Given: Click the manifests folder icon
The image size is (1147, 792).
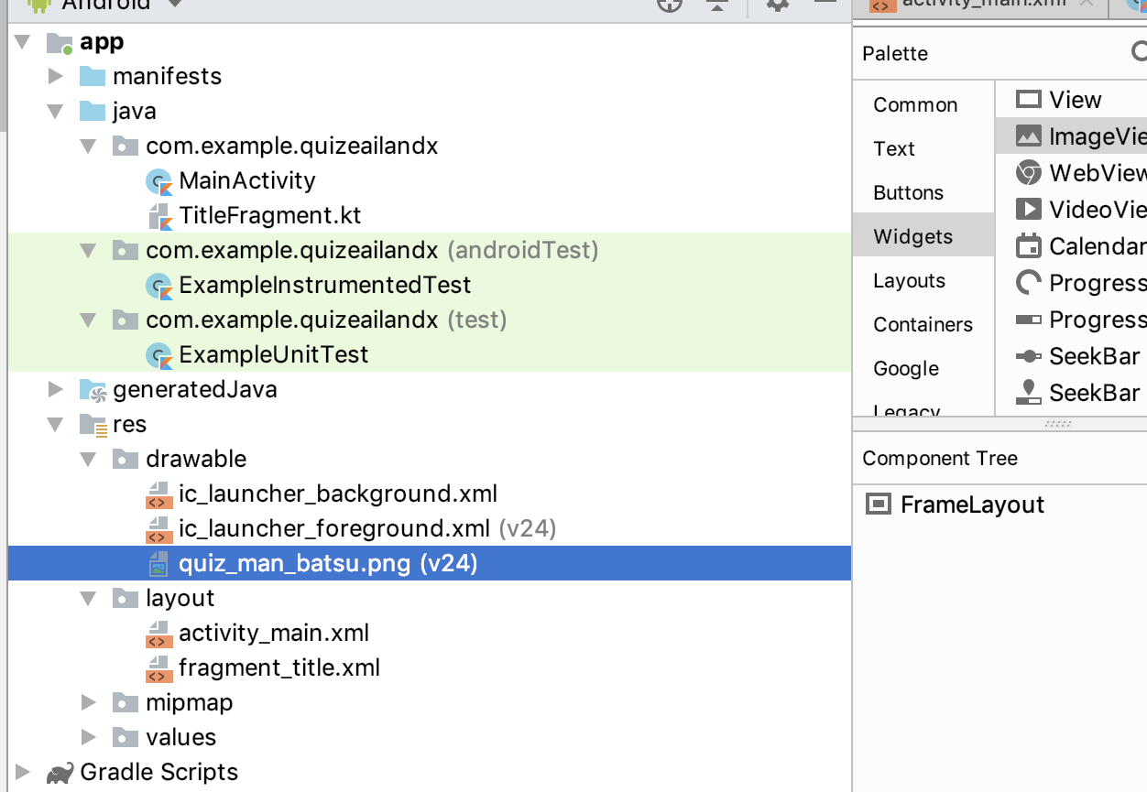Looking at the screenshot, I should pos(93,76).
